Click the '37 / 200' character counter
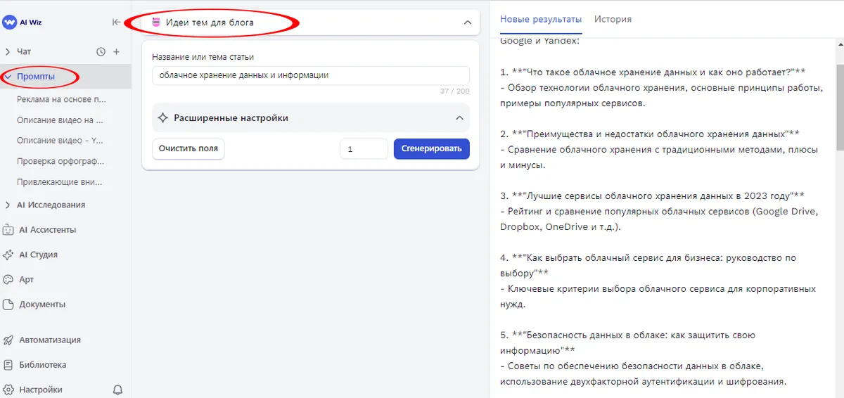Image resolution: width=844 pixels, height=398 pixels. [x=456, y=91]
